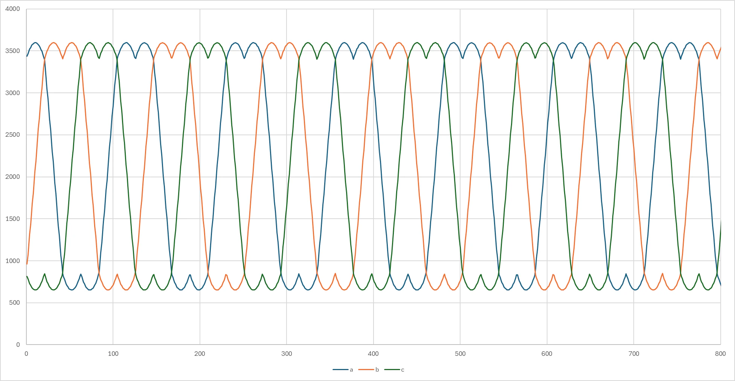Viewport: 735px width, 381px height.
Task: Click x-axis label 600
Action: coord(547,354)
